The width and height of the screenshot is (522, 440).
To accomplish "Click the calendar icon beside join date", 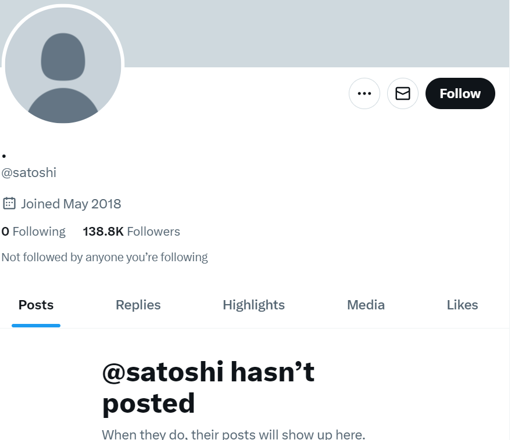I will (x=9, y=203).
